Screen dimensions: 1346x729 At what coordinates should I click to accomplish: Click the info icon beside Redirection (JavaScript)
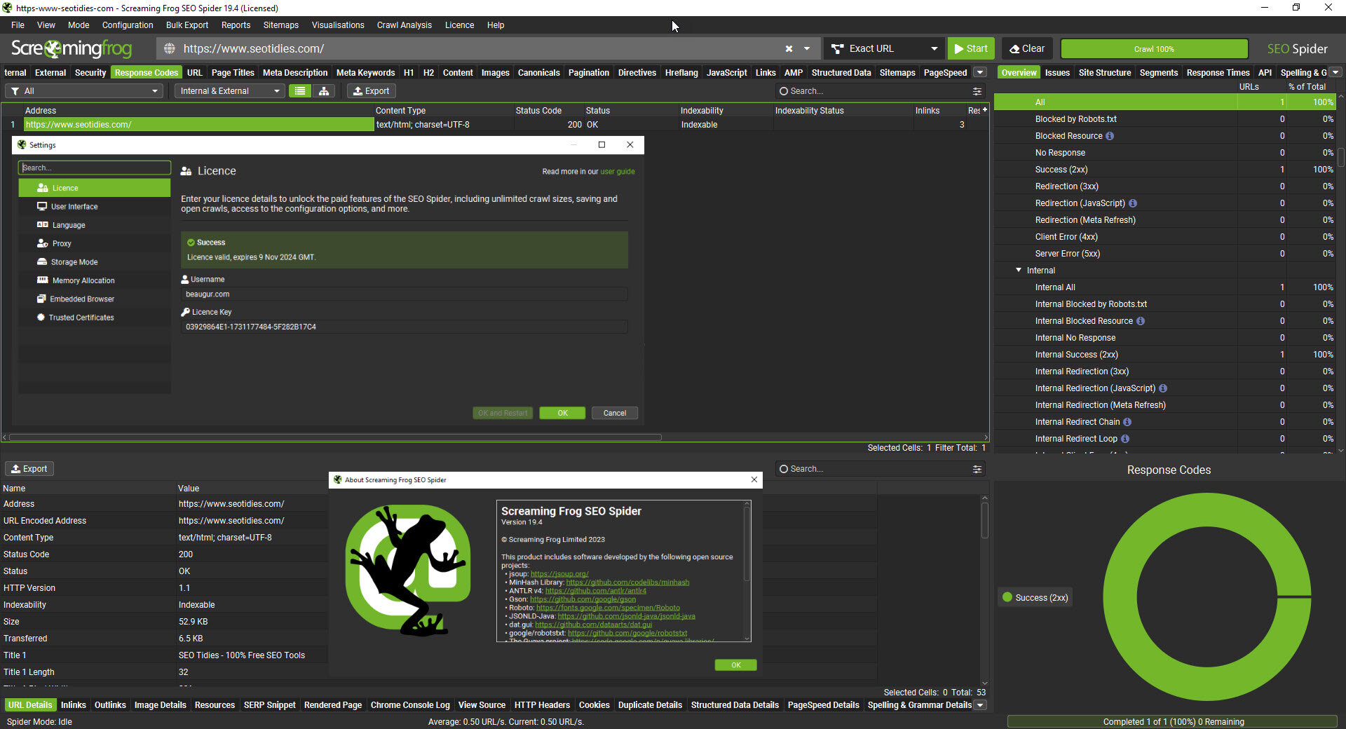tap(1133, 203)
